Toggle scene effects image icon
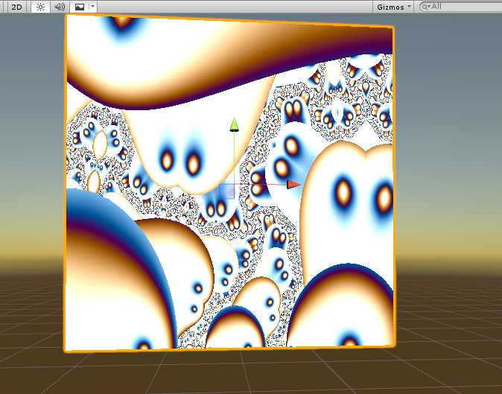The height and width of the screenshot is (394, 502). 79,6
